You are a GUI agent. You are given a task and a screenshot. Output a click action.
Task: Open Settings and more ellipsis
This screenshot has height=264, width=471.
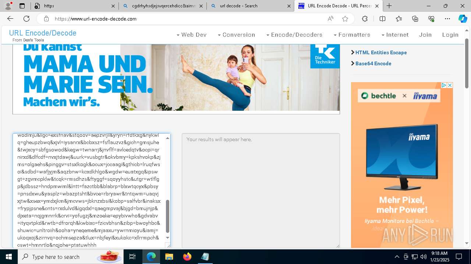(x=447, y=19)
